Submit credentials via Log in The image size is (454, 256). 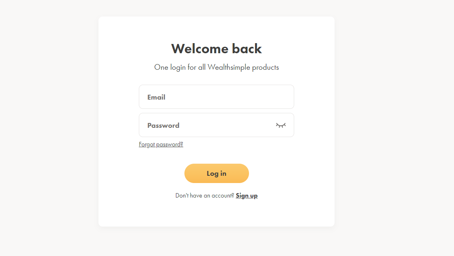[x=216, y=173]
